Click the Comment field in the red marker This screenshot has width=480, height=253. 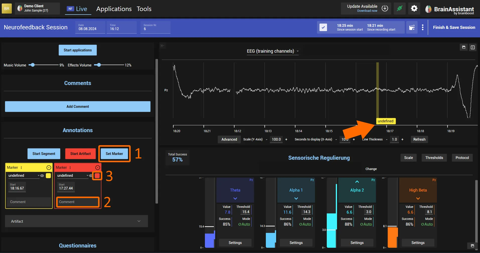tap(78, 202)
